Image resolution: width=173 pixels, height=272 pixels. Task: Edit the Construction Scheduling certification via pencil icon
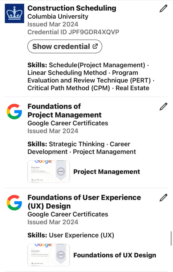[163, 8]
